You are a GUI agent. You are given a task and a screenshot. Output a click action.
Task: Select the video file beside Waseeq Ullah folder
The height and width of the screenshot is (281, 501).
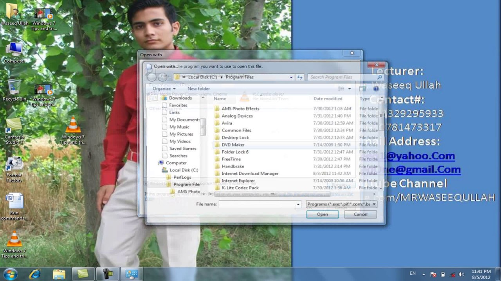pos(43,19)
